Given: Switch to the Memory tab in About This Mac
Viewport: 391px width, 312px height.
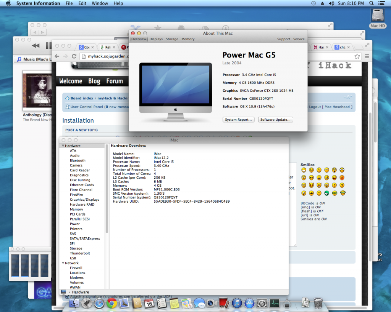Looking at the screenshot, I should 188,38.
